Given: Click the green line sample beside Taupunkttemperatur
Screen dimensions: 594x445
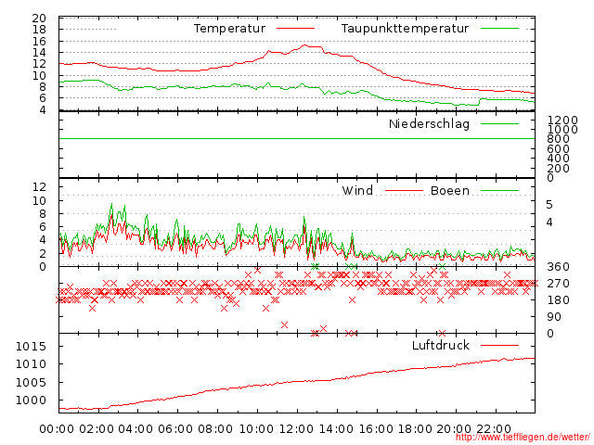Looking at the screenshot, I should pos(499,29).
